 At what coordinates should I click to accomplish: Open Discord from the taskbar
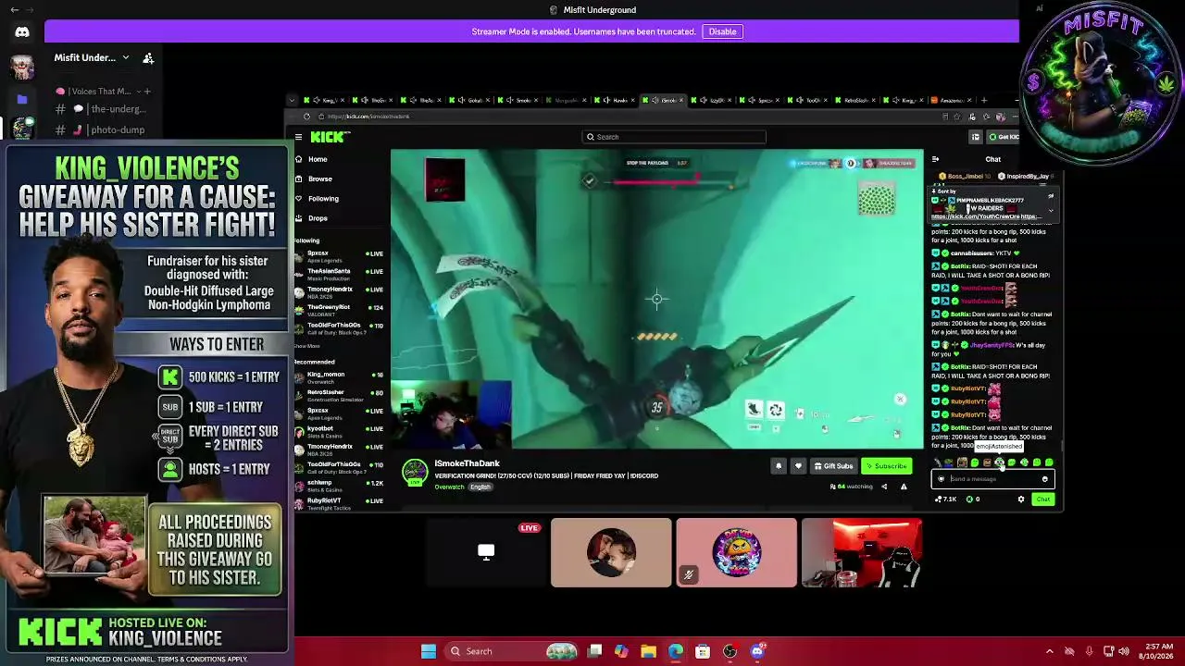click(x=757, y=651)
